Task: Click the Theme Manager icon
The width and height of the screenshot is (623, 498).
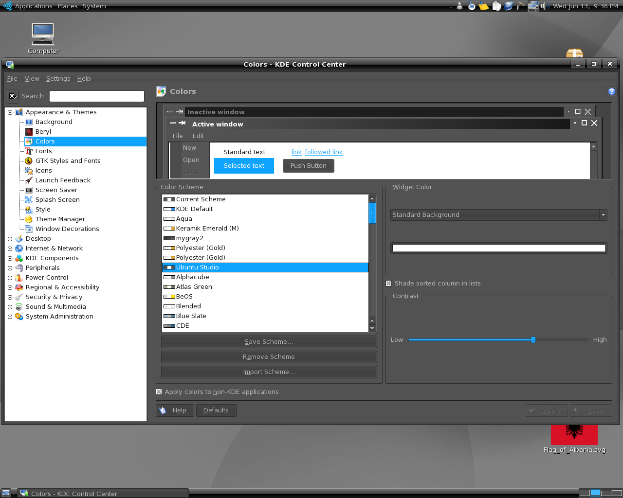Action: [x=29, y=219]
